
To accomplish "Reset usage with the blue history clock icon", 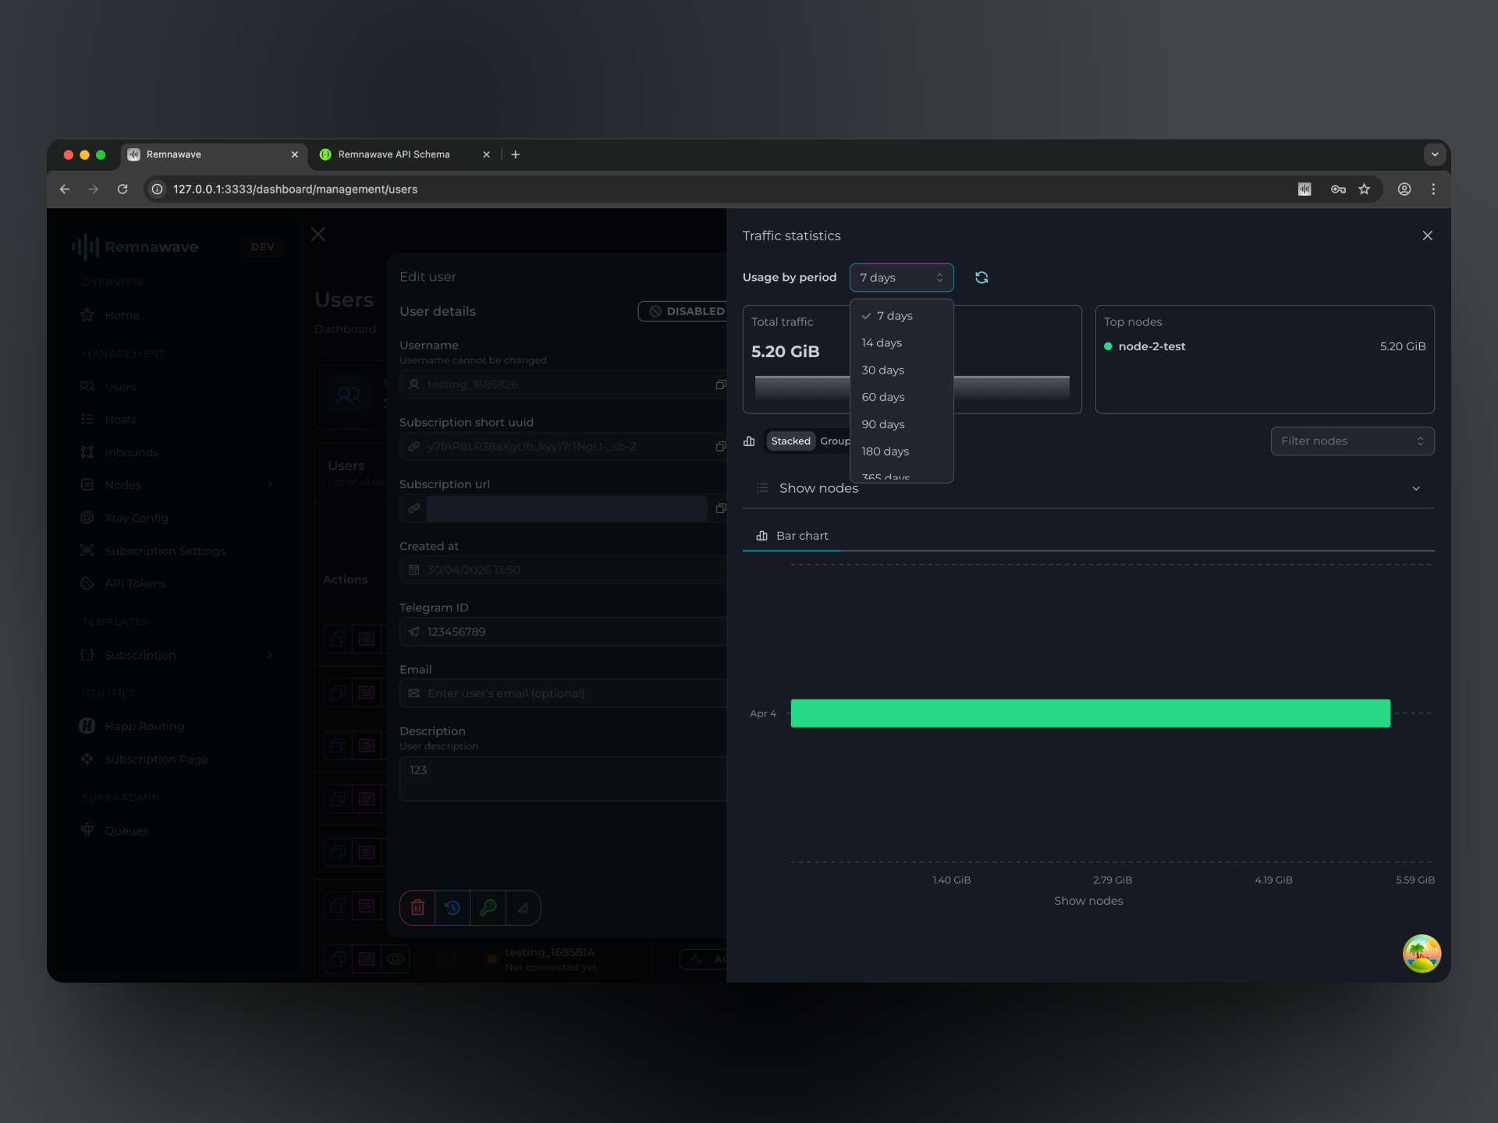I will pyautogui.click(x=453, y=908).
